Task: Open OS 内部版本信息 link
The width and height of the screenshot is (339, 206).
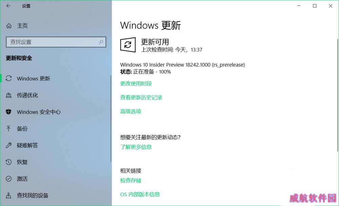Action: (x=140, y=194)
